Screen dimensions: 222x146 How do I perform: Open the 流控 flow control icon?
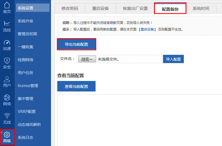(x=7, y=24)
